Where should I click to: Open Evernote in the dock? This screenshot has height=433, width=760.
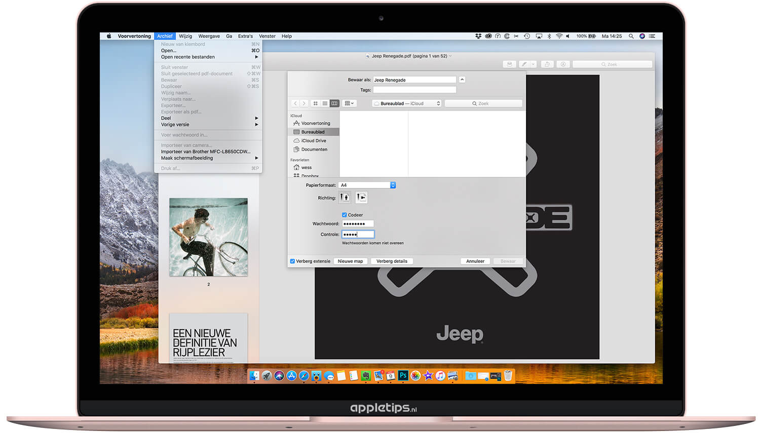click(366, 376)
